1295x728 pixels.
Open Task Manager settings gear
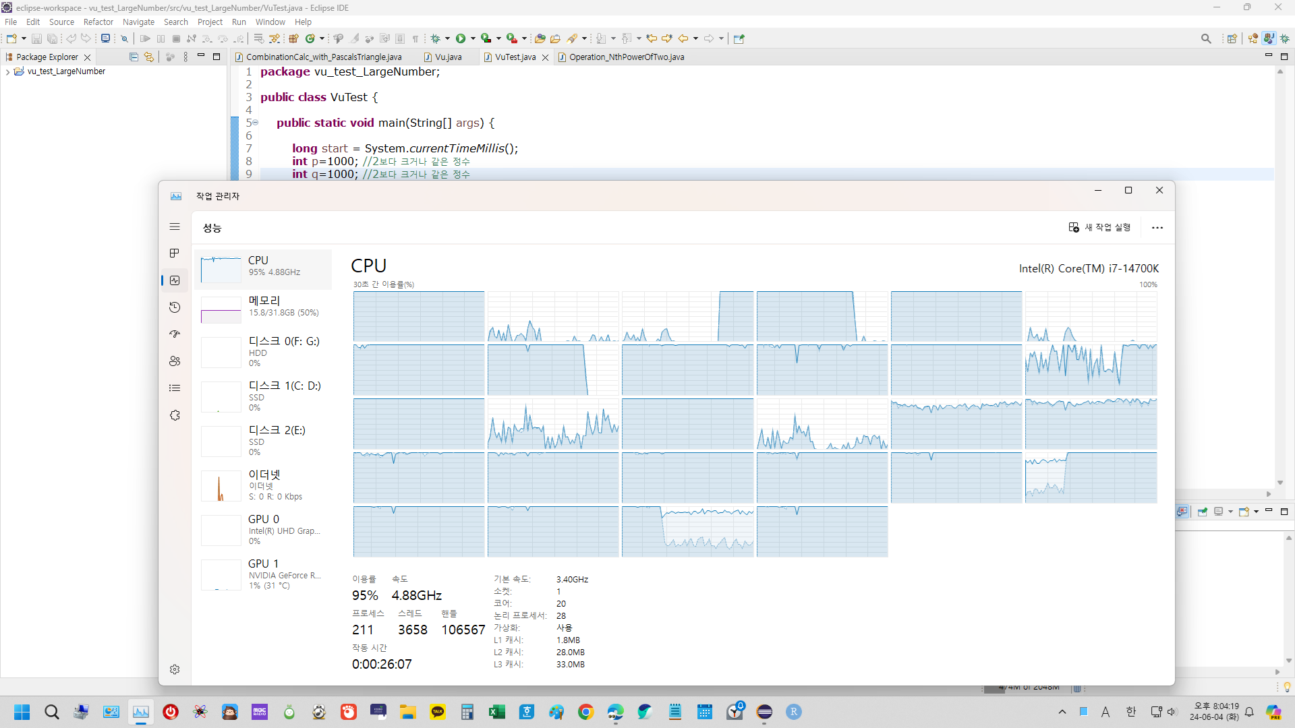175,669
